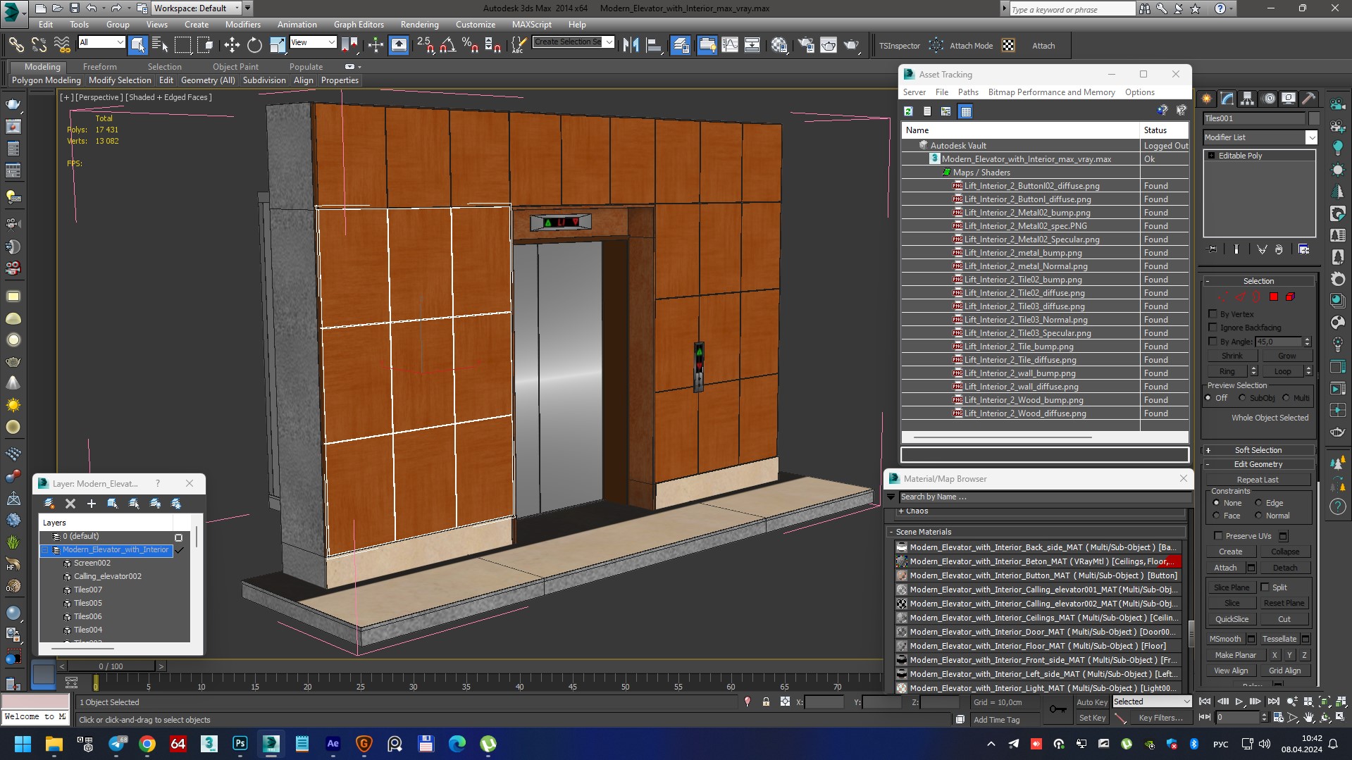Click Refresh icon in Asset Tracking
The height and width of the screenshot is (760, 1352).
pos(909,111)
